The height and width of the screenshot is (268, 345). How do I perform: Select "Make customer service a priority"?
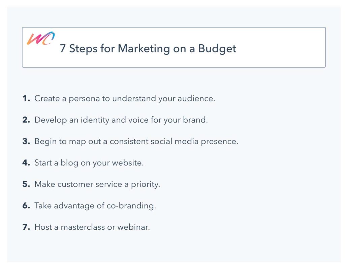click(x=97, y=184)
